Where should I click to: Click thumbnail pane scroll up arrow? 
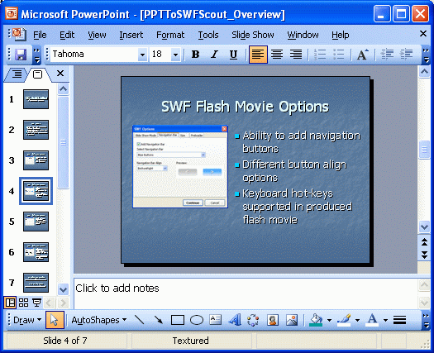coord(63,89)
